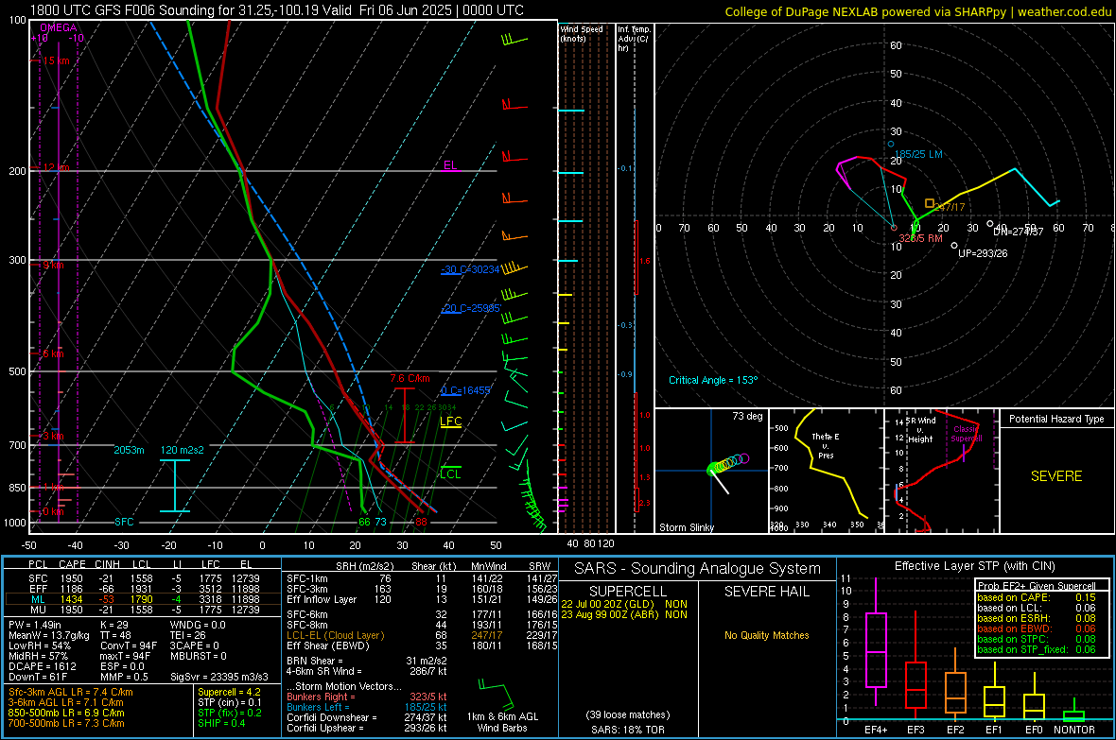Click the STP (cin) = 0.1 value

click(x=230, y=702)
